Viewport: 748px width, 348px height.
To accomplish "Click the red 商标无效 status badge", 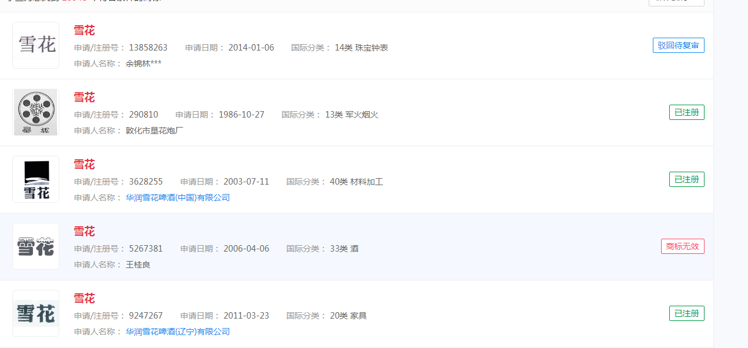I will [x=682, y=246].
